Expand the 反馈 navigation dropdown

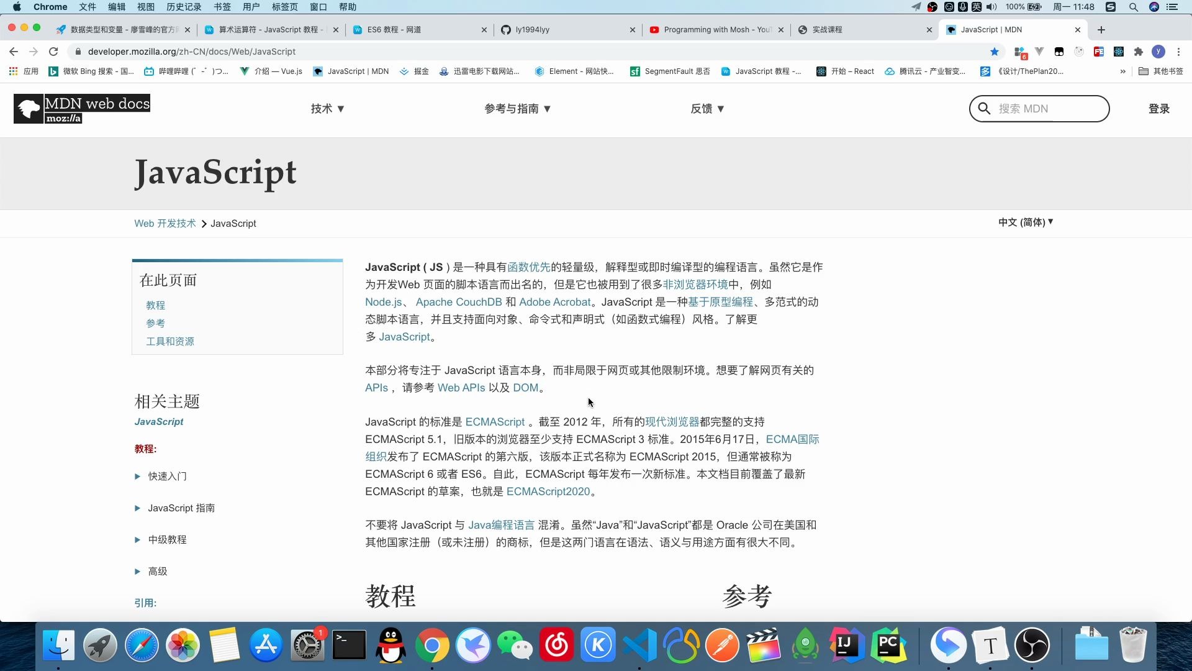[708, 109]
